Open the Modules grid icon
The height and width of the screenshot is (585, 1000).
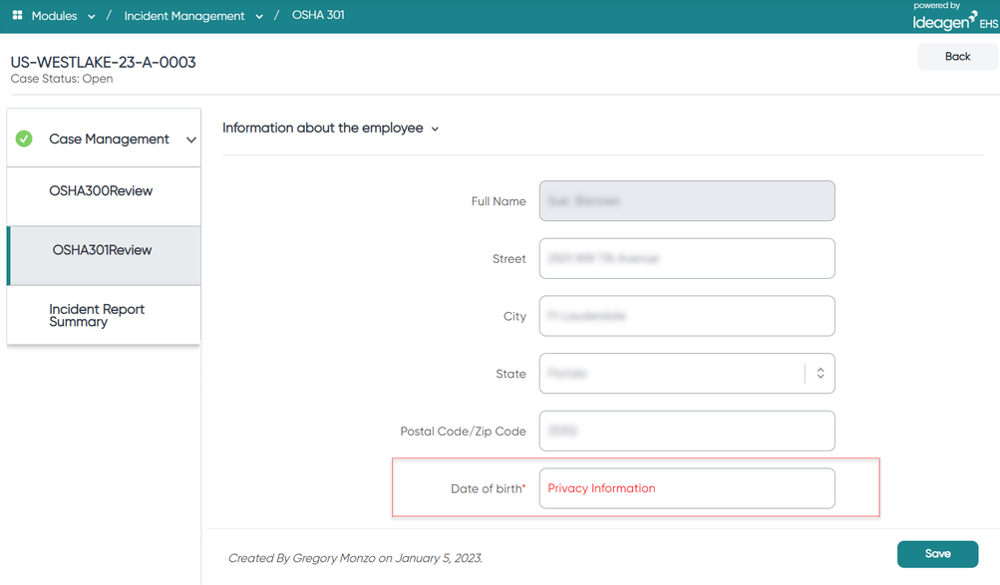[x=17, y=15]
